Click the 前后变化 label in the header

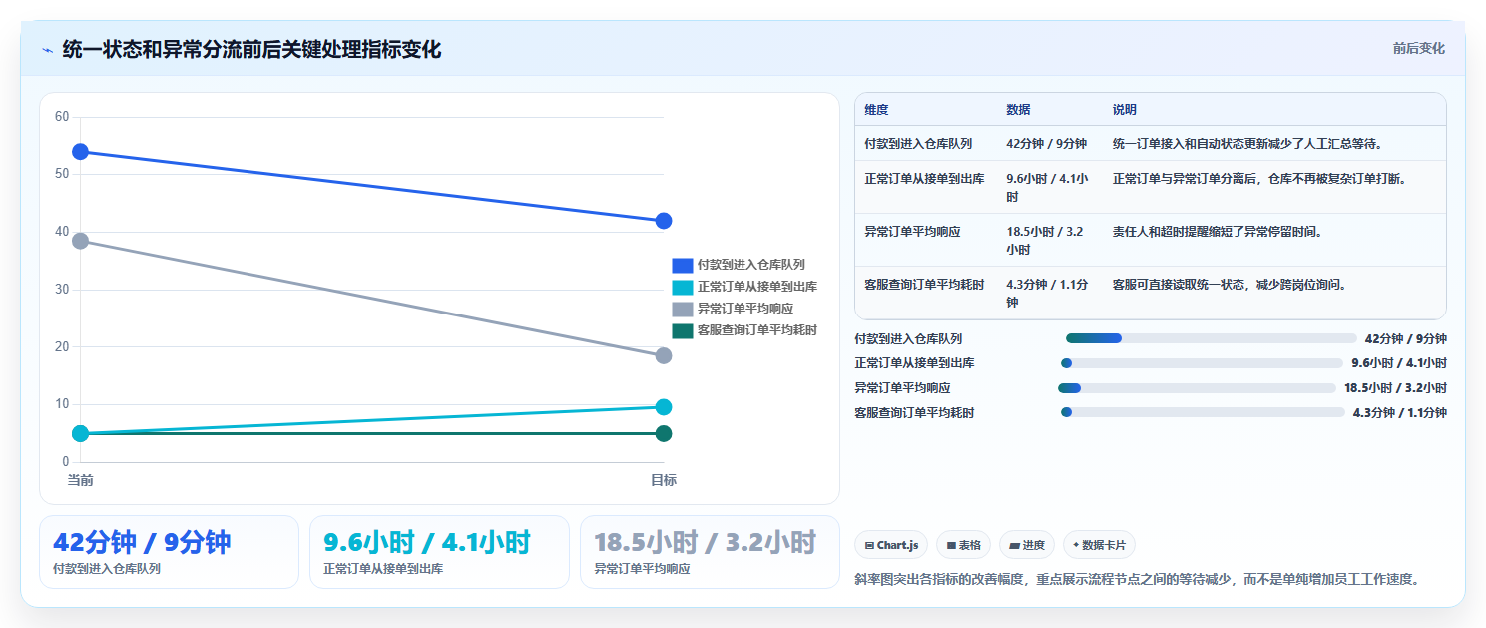[x=1418, y=48]
